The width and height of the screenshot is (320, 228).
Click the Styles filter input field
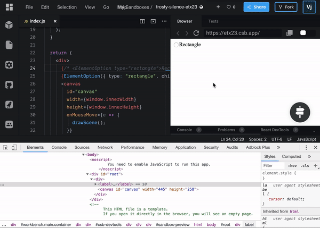(273, 166)
